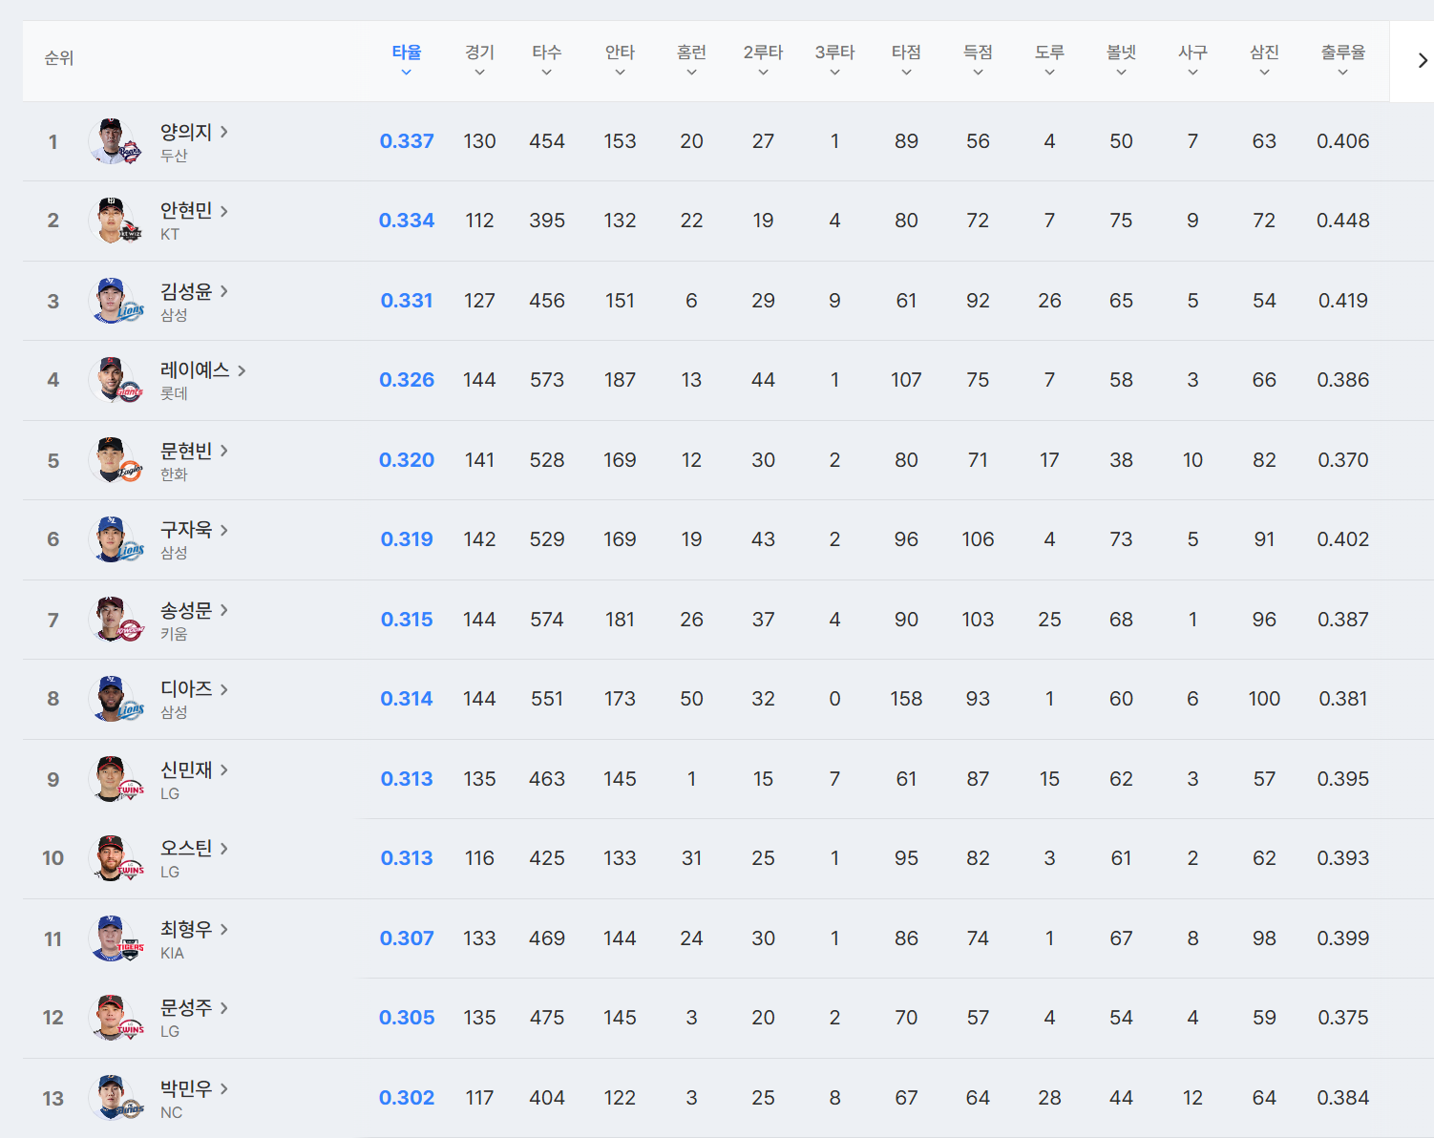Viewport: 1434px width, 1138px height.
Task: Click 송성문's 574 at-bats value
Action: [547, 620]
